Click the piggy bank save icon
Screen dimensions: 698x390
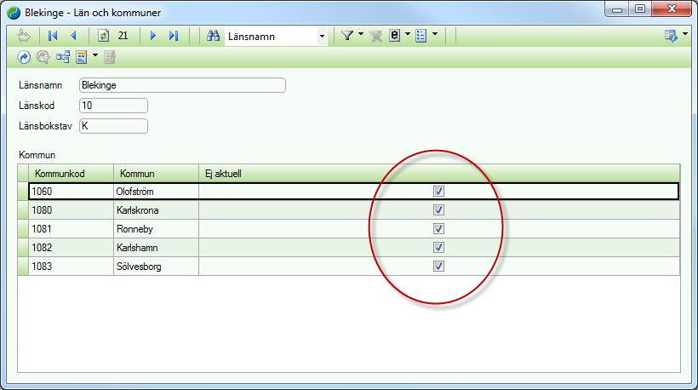24,36
